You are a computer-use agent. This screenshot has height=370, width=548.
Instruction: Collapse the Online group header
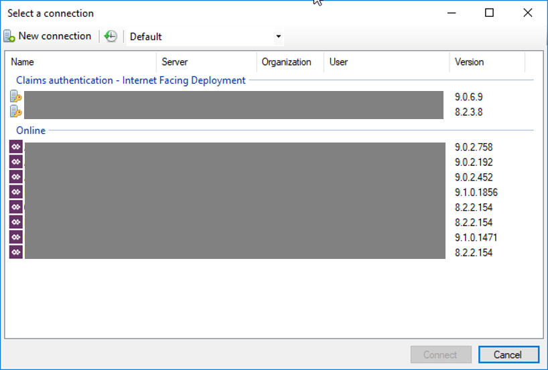pos(31,130)
